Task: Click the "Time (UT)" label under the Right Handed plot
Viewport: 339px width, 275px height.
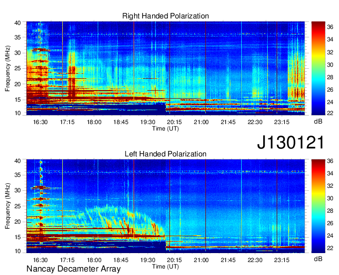Action: [166, 129]
